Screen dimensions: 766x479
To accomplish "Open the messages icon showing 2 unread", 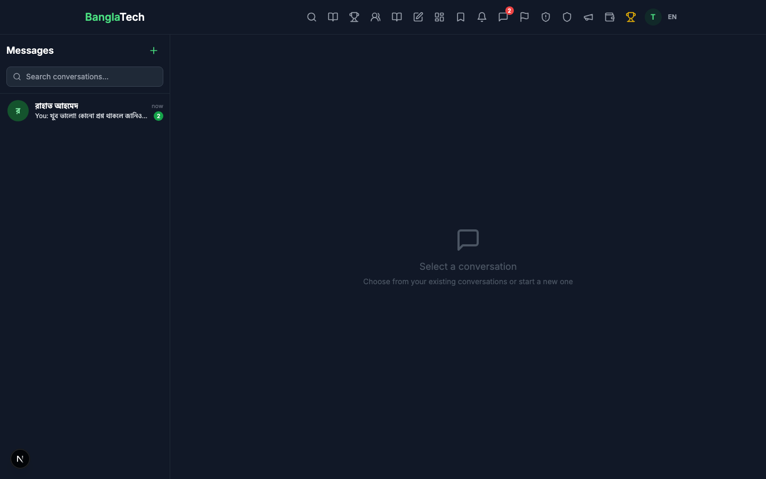I will (x=503, y=17).
